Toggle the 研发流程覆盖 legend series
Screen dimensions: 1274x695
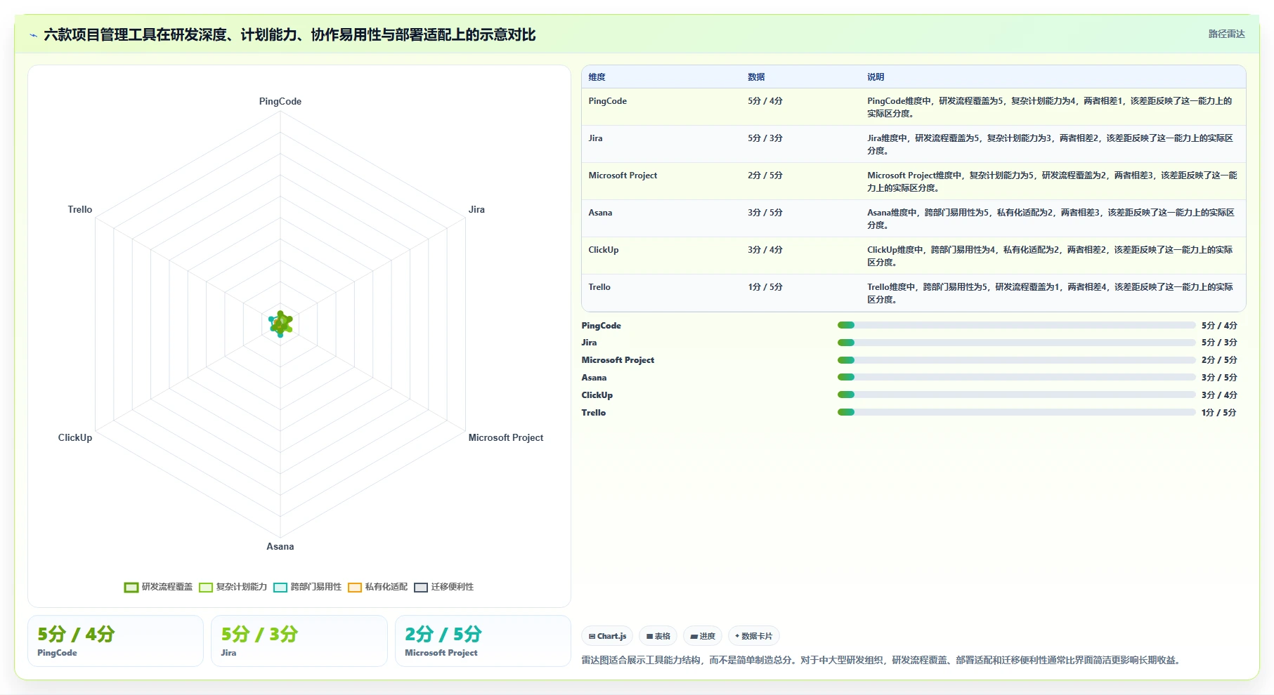point(158,587)
